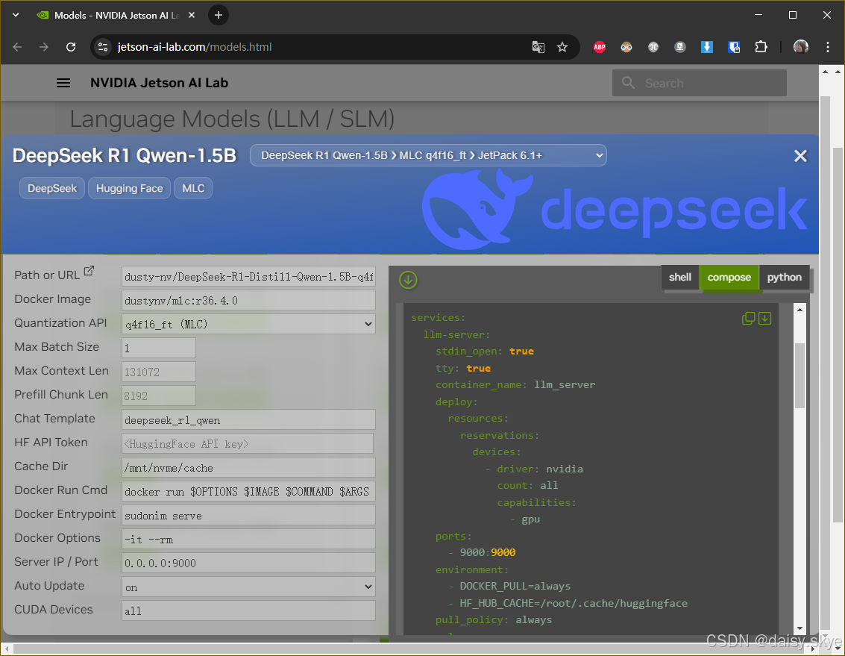The width and height of the screenshot is (845, 656).
Task: Open the external link icon next to Path or URL
Action: tap(89, 271)
